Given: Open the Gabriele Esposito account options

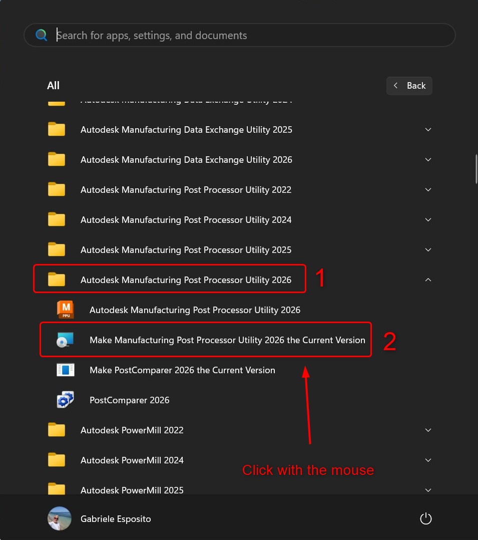Looking at the screenshot, I should pyautogui.click(x=115, y=518).
